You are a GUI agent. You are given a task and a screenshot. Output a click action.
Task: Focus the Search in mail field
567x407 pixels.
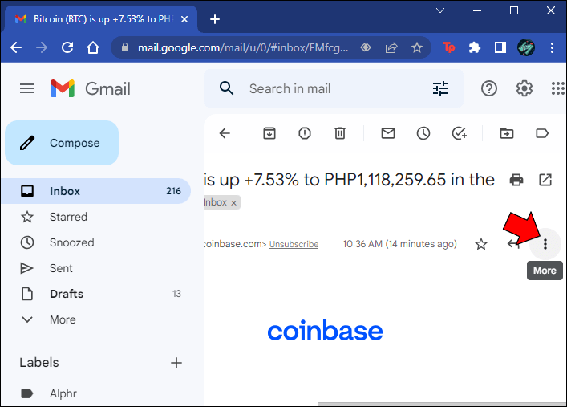(333, 88)
